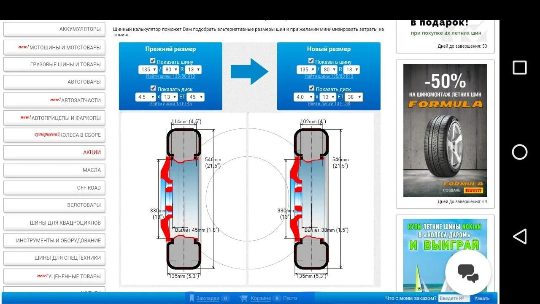The height and width of the screenshot is (304, 540).
Task: Open КОЛЕСА В СБОРЕ category
Action: pos(54,135)
